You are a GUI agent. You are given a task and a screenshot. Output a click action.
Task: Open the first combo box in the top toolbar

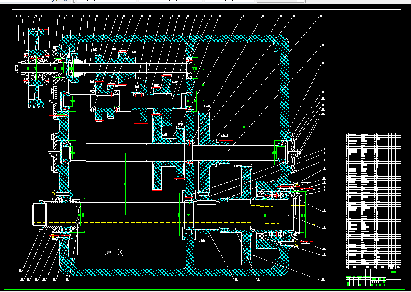pos(106,1)
